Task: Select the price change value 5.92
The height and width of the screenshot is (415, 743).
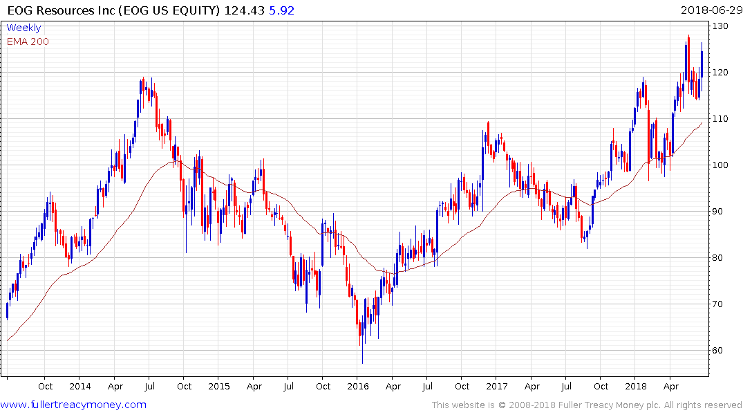Action: 281,10
